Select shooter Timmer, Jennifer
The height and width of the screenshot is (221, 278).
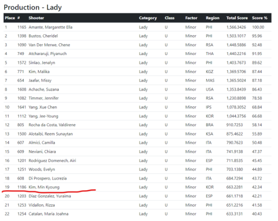click(x=44, y=98)
